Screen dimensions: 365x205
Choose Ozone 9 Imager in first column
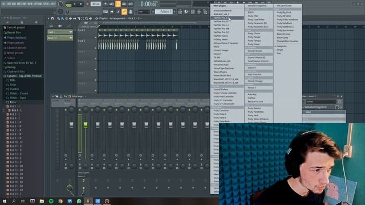click(221, 50)
